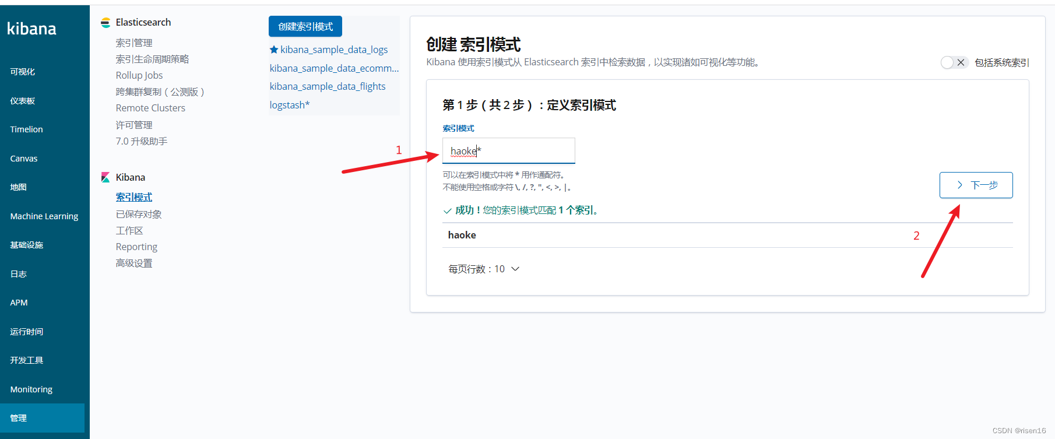This screenshot has height=439, width=1055.
Task: Open APM in the sidebar
Action: click(x=19, y=303)
